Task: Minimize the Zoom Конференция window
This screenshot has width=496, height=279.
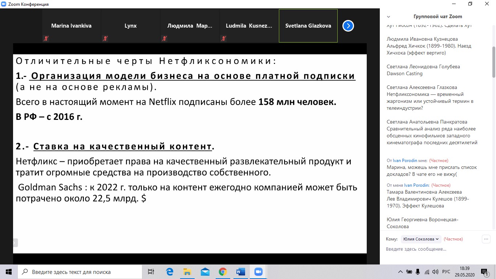Action: pyautogui.click(x=454, y=4)
